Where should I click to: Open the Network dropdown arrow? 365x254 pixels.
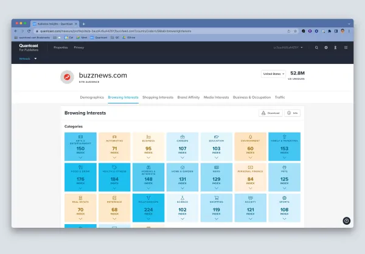(35, 58)
